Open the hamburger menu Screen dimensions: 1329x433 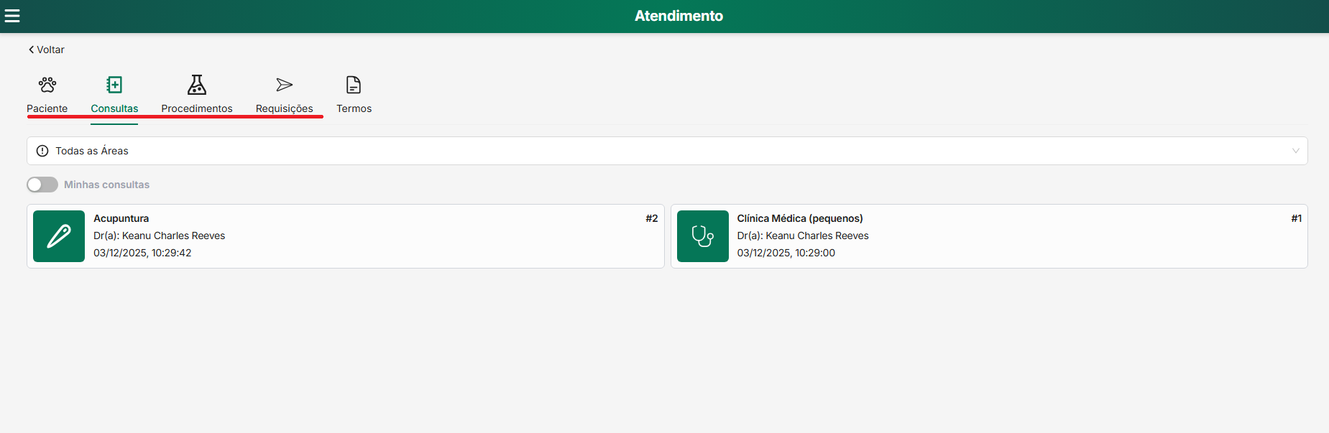(x=12, y=16)
